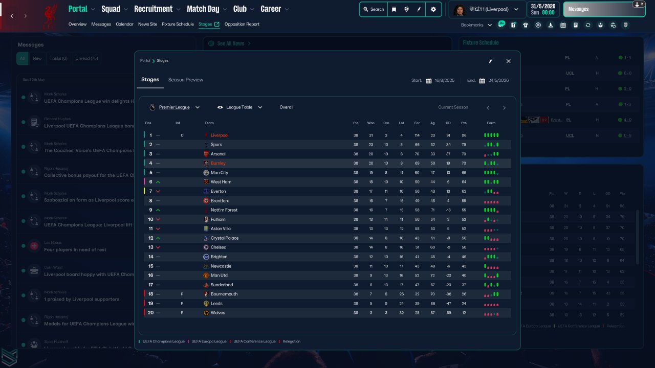Expand the Match Day menu dropdown

[x=225, y=9]
